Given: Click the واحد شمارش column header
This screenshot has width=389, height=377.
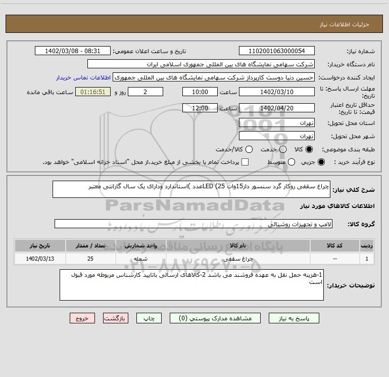Looking at the screenshot, I should click(x=140, y=245).
